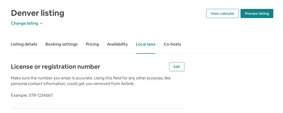Click the Change listing link text
This screenshot has height=113, width=283.
coord(24,23)
